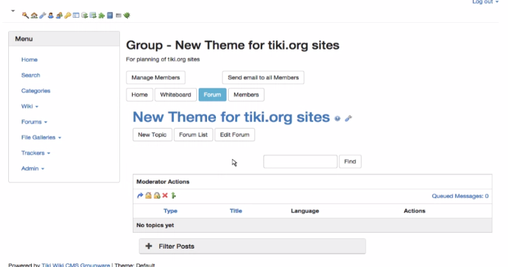The height and width of the screenshot is (267, 508).
Task: Switch to the group Home tab
Action: coord(140,95)
